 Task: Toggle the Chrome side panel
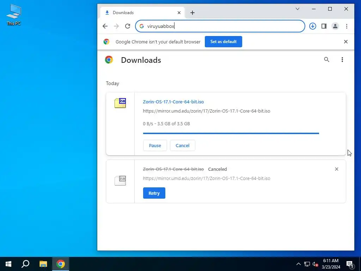click(x=324, y=26)
